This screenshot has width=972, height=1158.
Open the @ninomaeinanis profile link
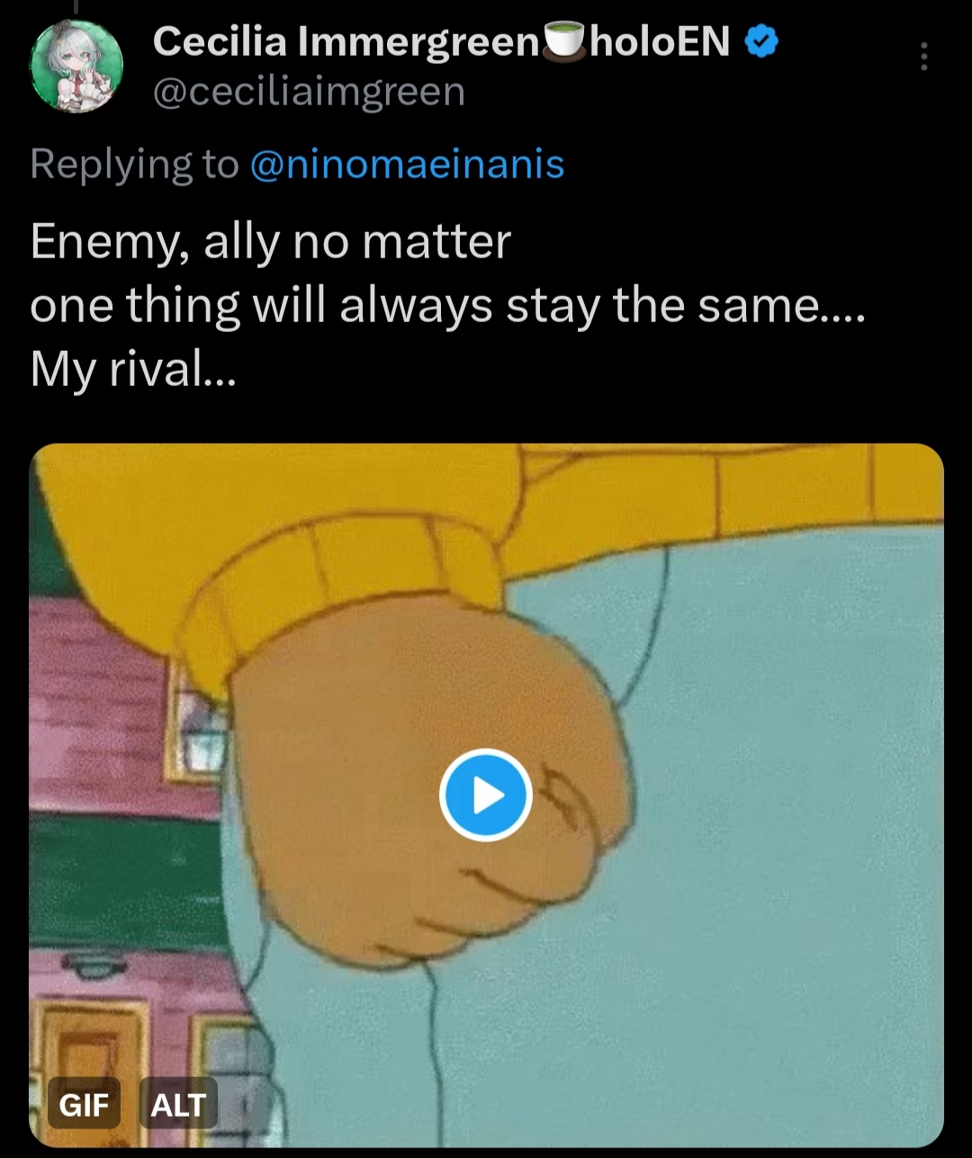point(406,164)
